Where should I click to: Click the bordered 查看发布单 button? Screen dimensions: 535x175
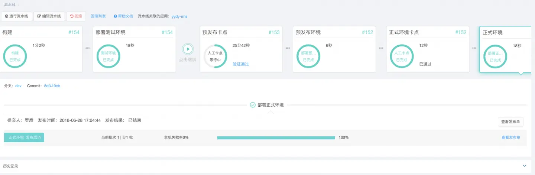[511, 121]
